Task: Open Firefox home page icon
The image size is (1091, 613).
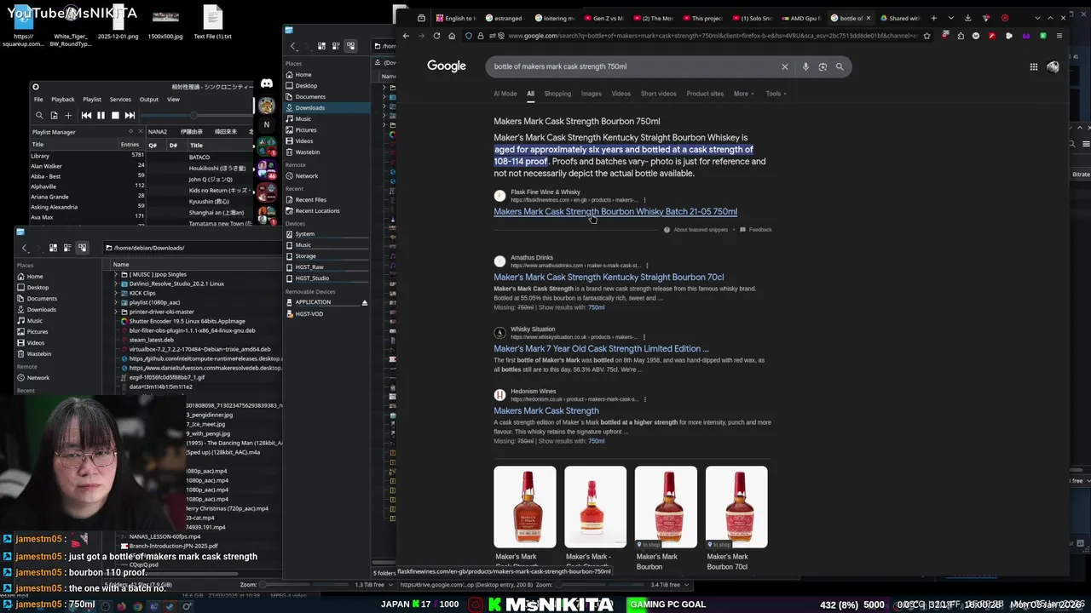Action: (x=452, y=36)
